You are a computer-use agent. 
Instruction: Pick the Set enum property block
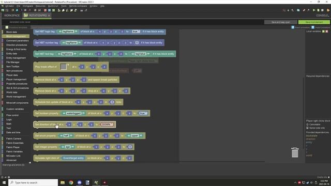click(89, 135)
